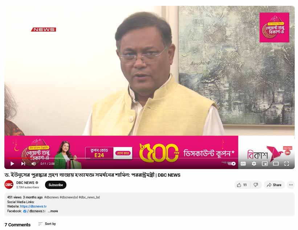Play the video
This screenshot has width=298, height=230.
coord(12,164)
